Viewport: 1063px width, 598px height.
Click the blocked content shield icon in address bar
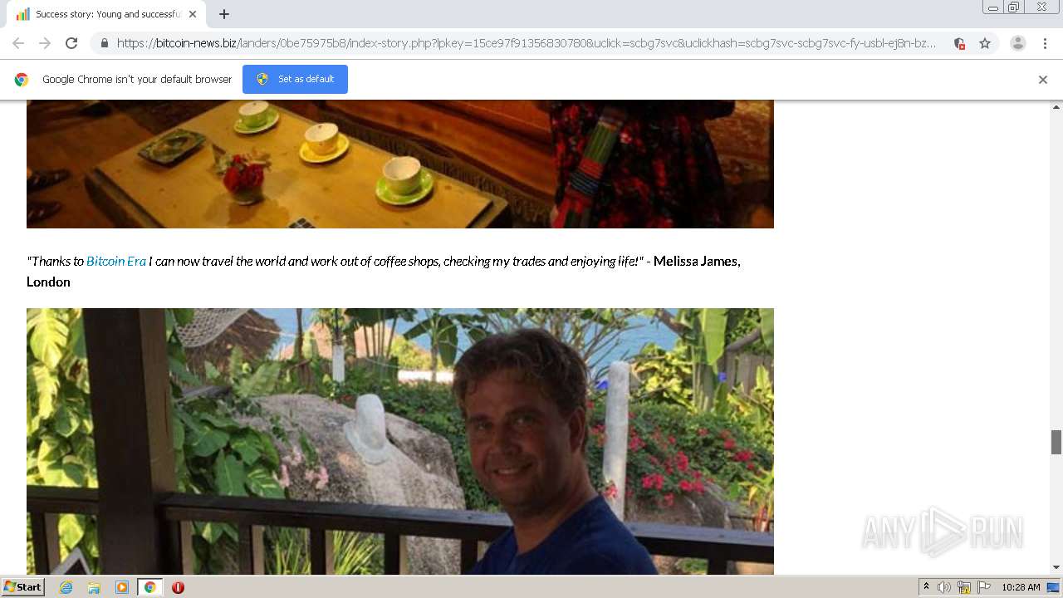click(x=959, y=43)
